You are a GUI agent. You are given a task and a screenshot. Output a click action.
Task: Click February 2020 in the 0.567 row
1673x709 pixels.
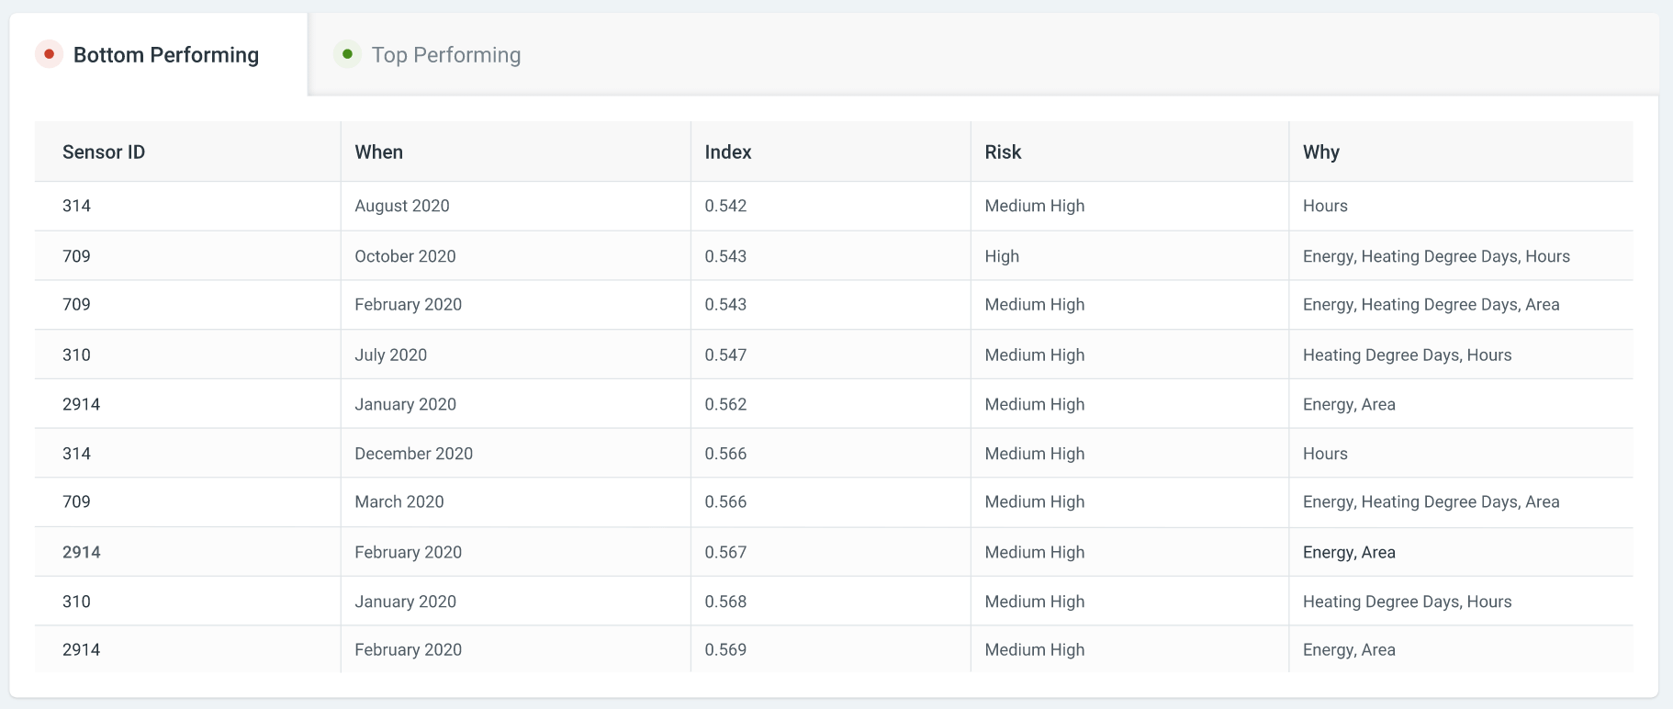pyautogui.click(x=408, y=553)
